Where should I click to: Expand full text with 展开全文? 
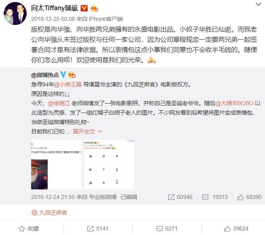coord(87,131)
